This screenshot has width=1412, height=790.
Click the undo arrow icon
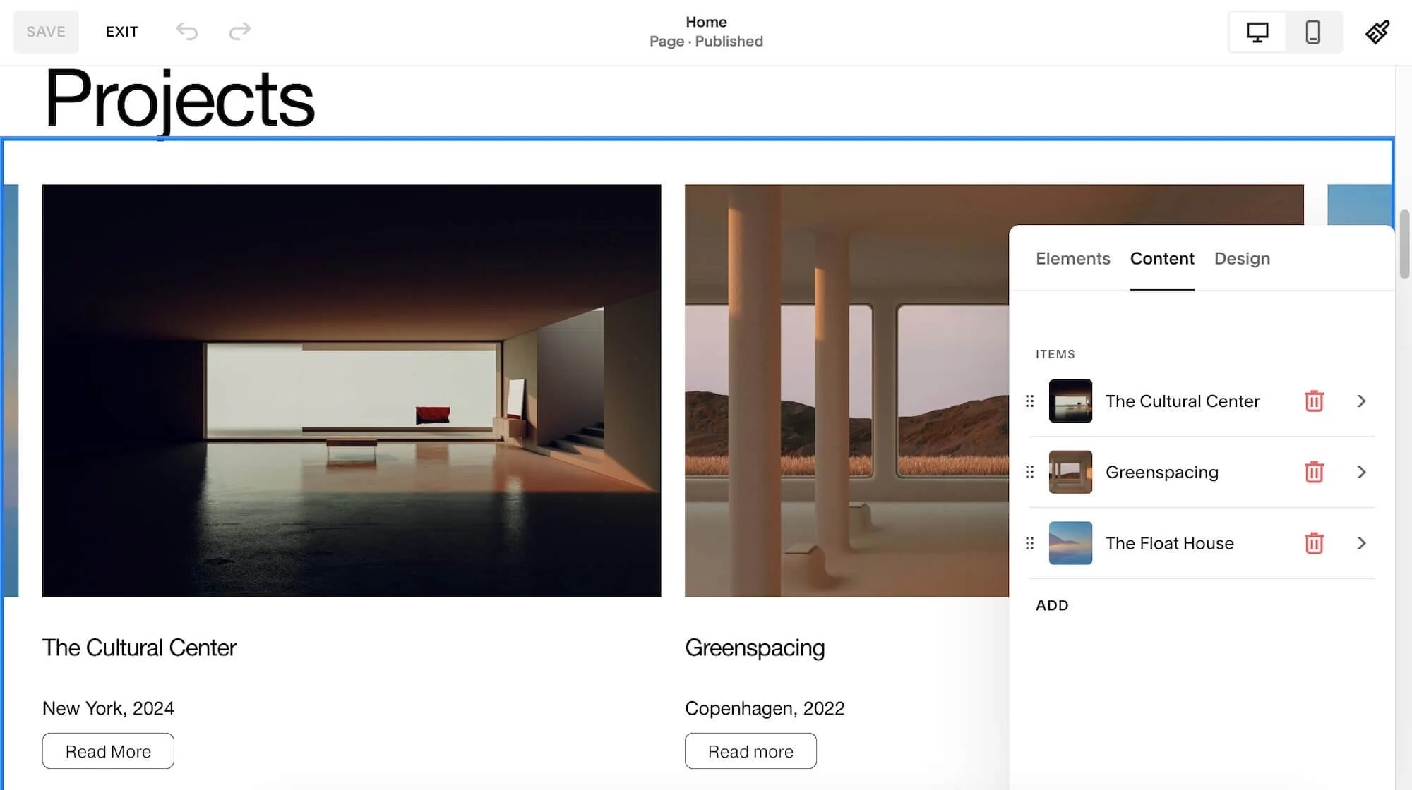[x=187, y=31]
